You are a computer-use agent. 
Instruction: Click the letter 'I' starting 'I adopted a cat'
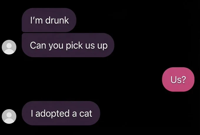coord(32,113)
